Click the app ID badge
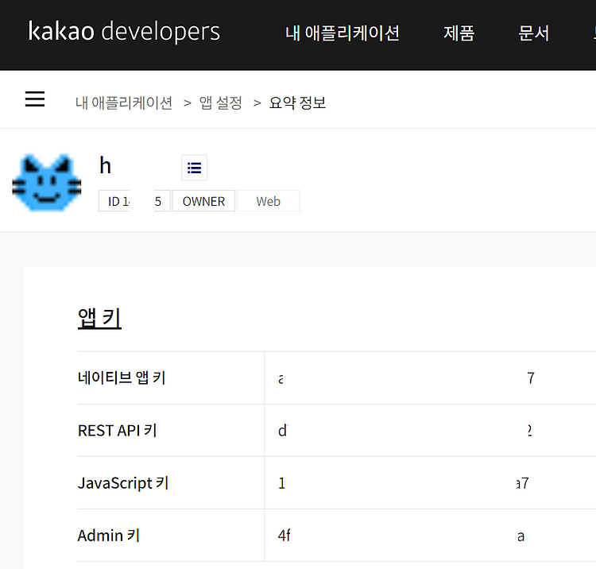This screenshot has width=596, height=569. tap(134, 201)
